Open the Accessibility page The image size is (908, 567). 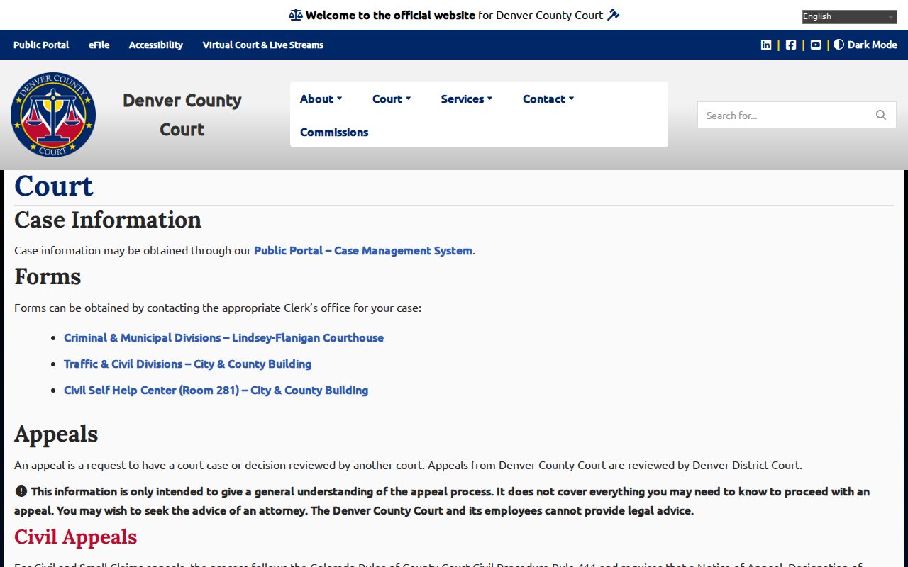156,45
